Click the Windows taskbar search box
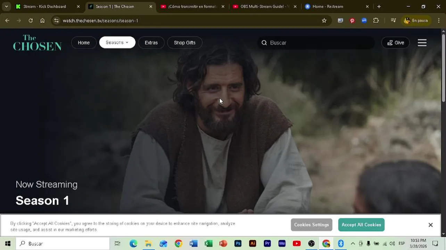 pos(63,243)
